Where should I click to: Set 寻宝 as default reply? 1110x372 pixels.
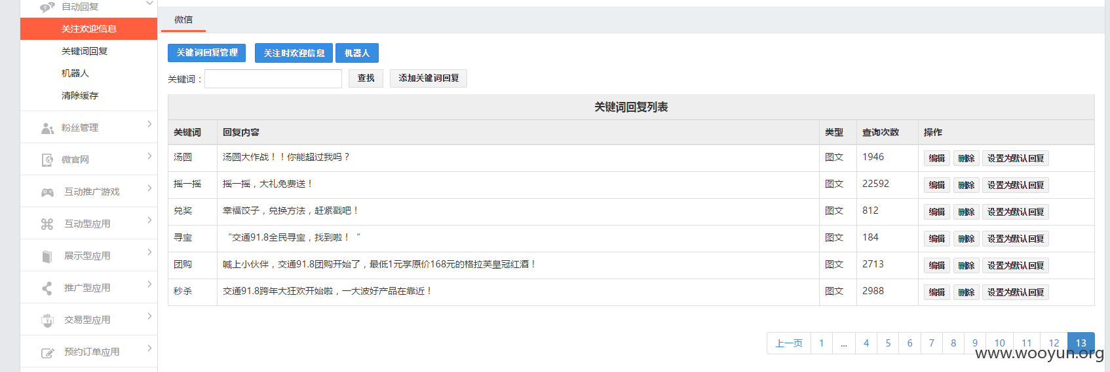[1016, 239]
